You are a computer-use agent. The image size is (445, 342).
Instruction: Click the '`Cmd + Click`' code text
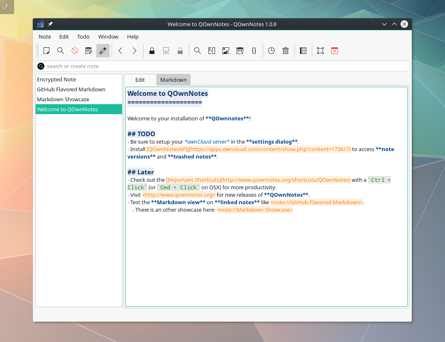(x=178, y=187)
